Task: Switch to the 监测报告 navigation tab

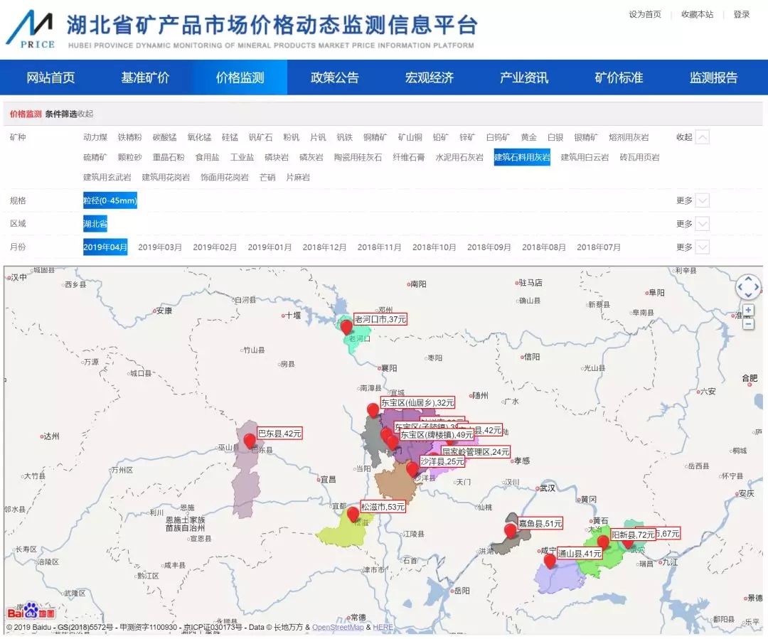Action: [x=713, y=77]
